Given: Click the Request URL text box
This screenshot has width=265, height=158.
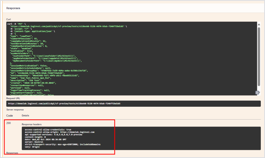Looking at the screenshot, I should pyautogui.click(x=133, y=103).
